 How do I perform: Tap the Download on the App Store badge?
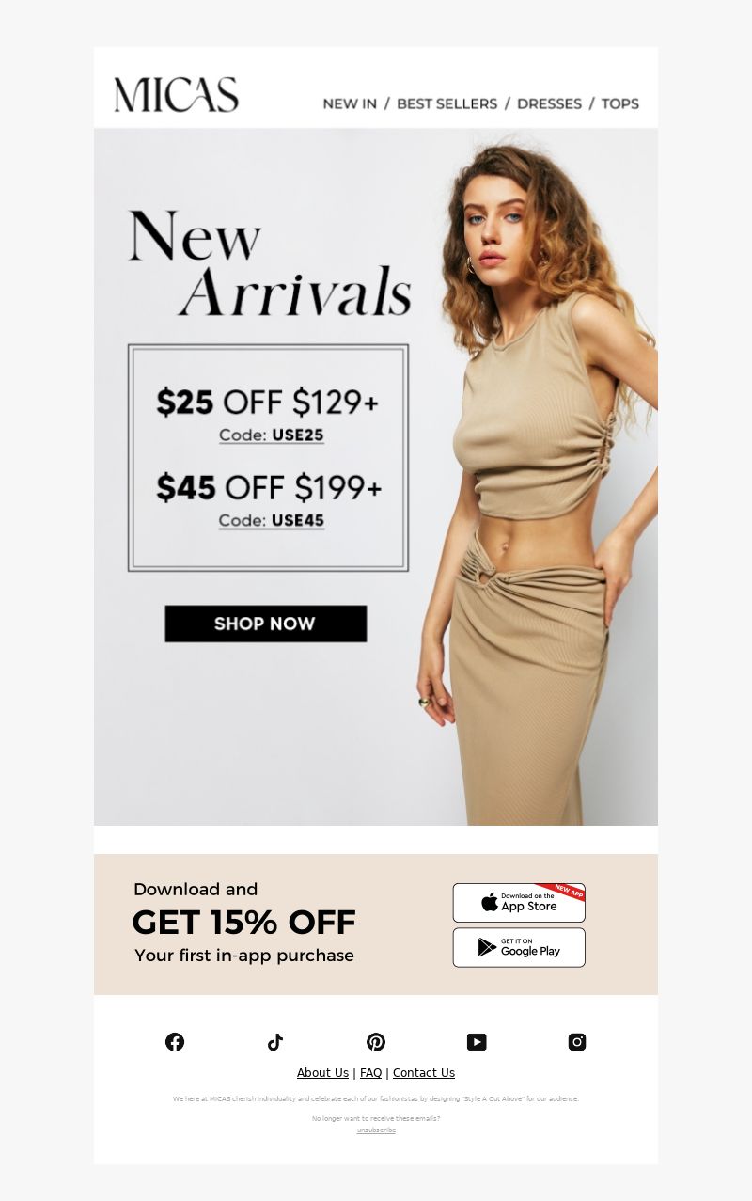click(x=519, y=903)
